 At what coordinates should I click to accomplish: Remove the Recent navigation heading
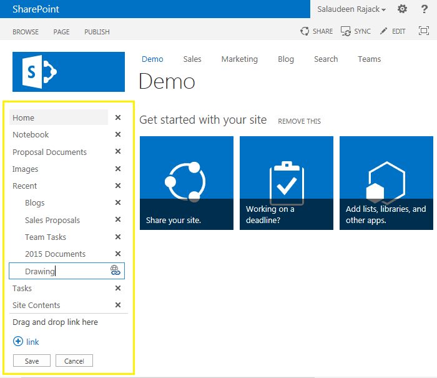[x=118, y=186]
